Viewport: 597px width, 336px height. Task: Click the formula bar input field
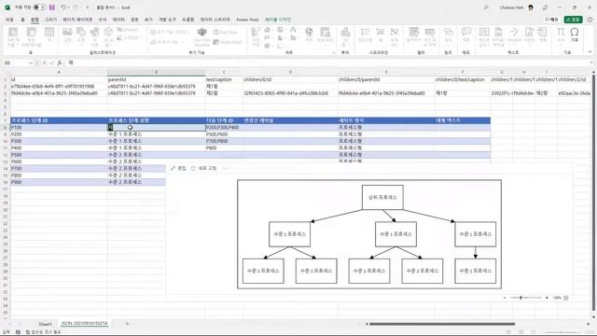327,63
